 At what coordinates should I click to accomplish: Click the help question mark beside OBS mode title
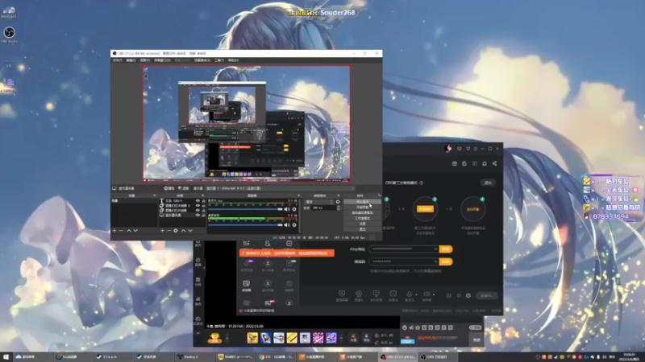coord(421,183)
